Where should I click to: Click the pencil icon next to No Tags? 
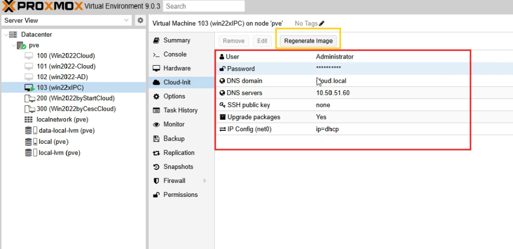tap(322, 23)
